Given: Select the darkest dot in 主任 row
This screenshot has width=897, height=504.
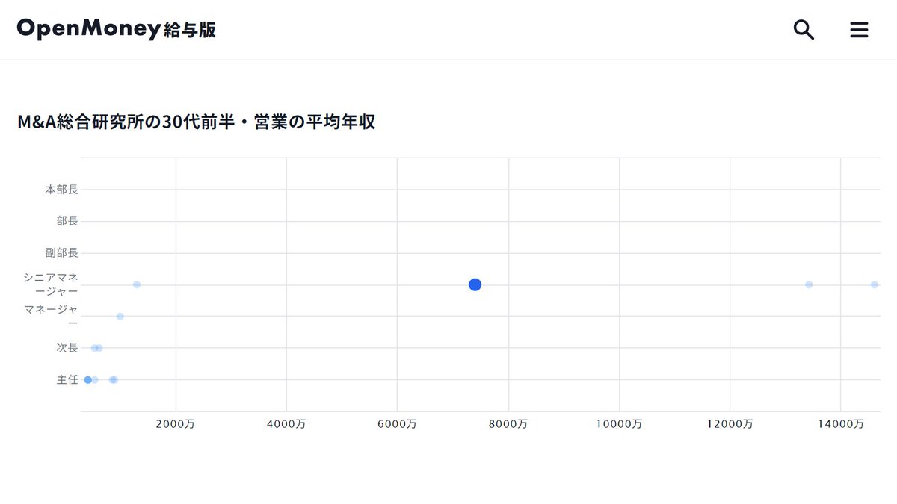Looking at the screenshot, I should tap(87, 380).
